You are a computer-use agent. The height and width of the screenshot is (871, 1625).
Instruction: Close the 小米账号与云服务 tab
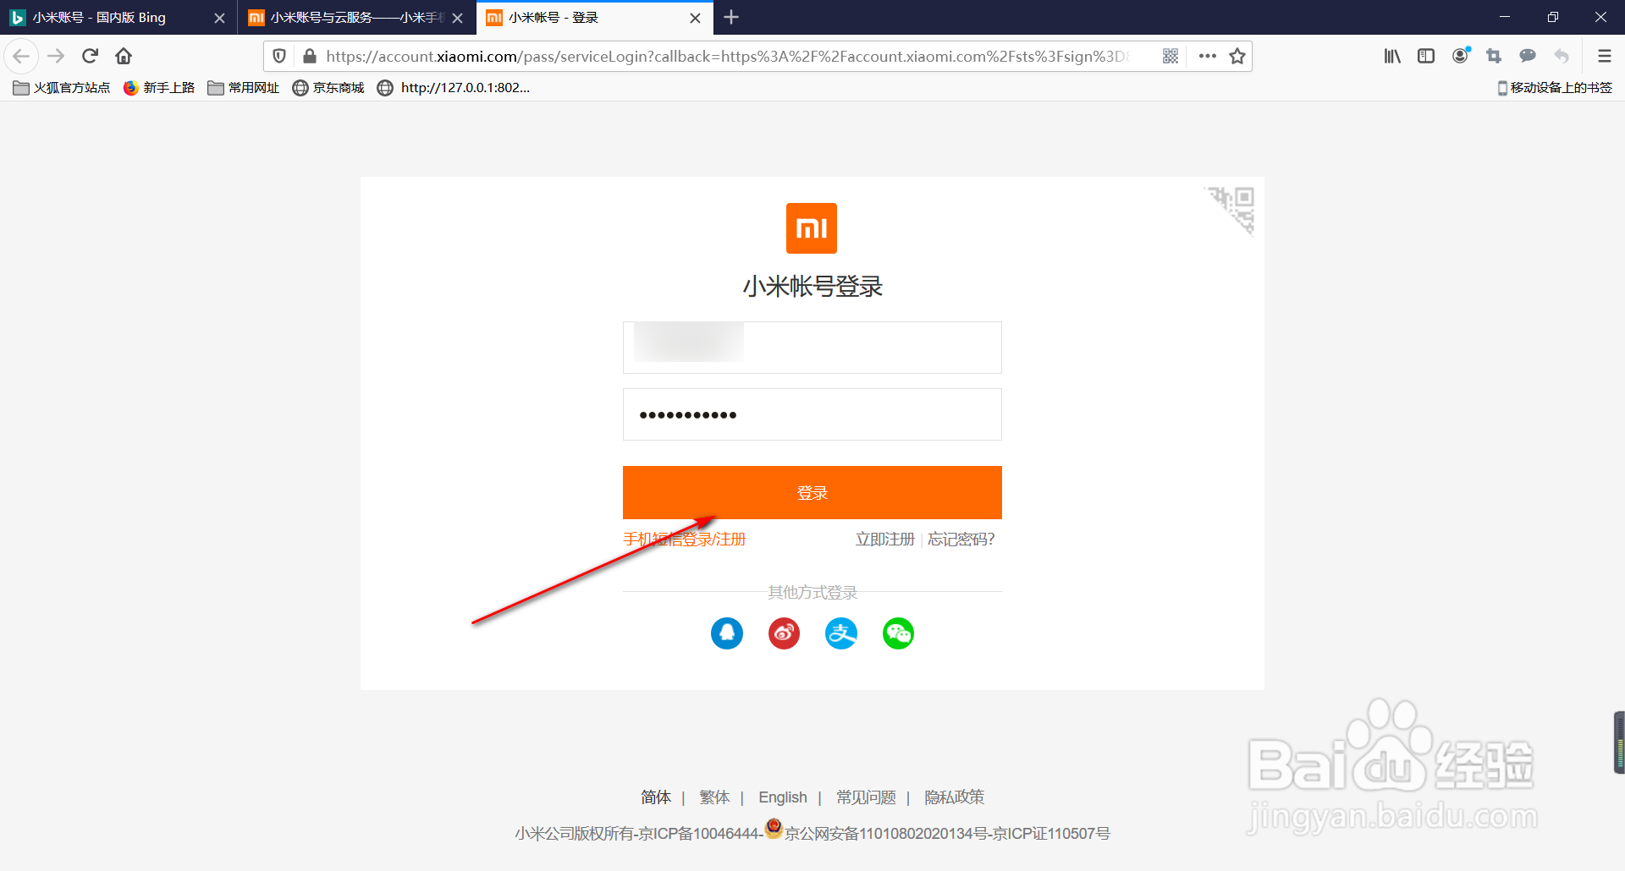457,18
